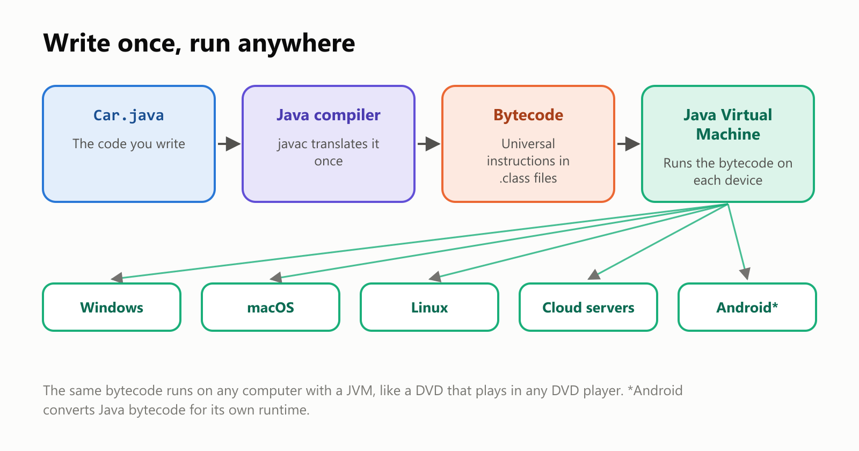This screenshot has height=451, width=859.
Task: Click 'Runs the bytecode on each device' text
Action: tap(728, 172)
